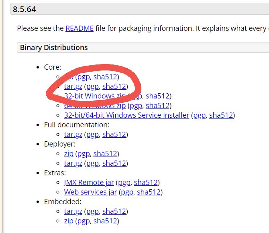Download JMX Remote jar

89,183
